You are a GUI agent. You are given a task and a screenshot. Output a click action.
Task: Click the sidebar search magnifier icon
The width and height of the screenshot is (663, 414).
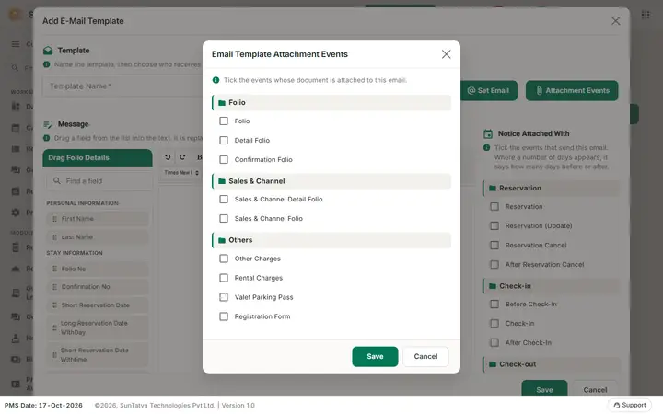[x=15, y=67]
